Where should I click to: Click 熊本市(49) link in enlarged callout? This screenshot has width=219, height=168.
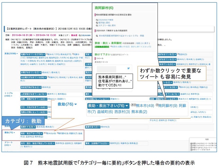point(145,106)
